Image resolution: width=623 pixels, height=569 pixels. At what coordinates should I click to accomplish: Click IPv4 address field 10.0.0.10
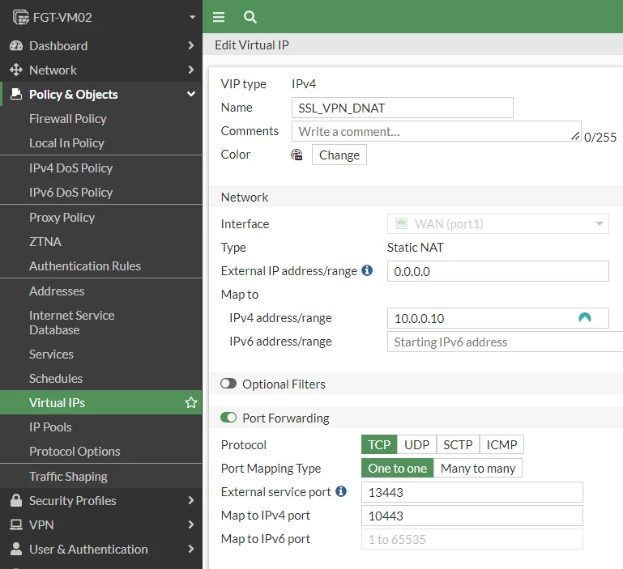coord(498,318)
